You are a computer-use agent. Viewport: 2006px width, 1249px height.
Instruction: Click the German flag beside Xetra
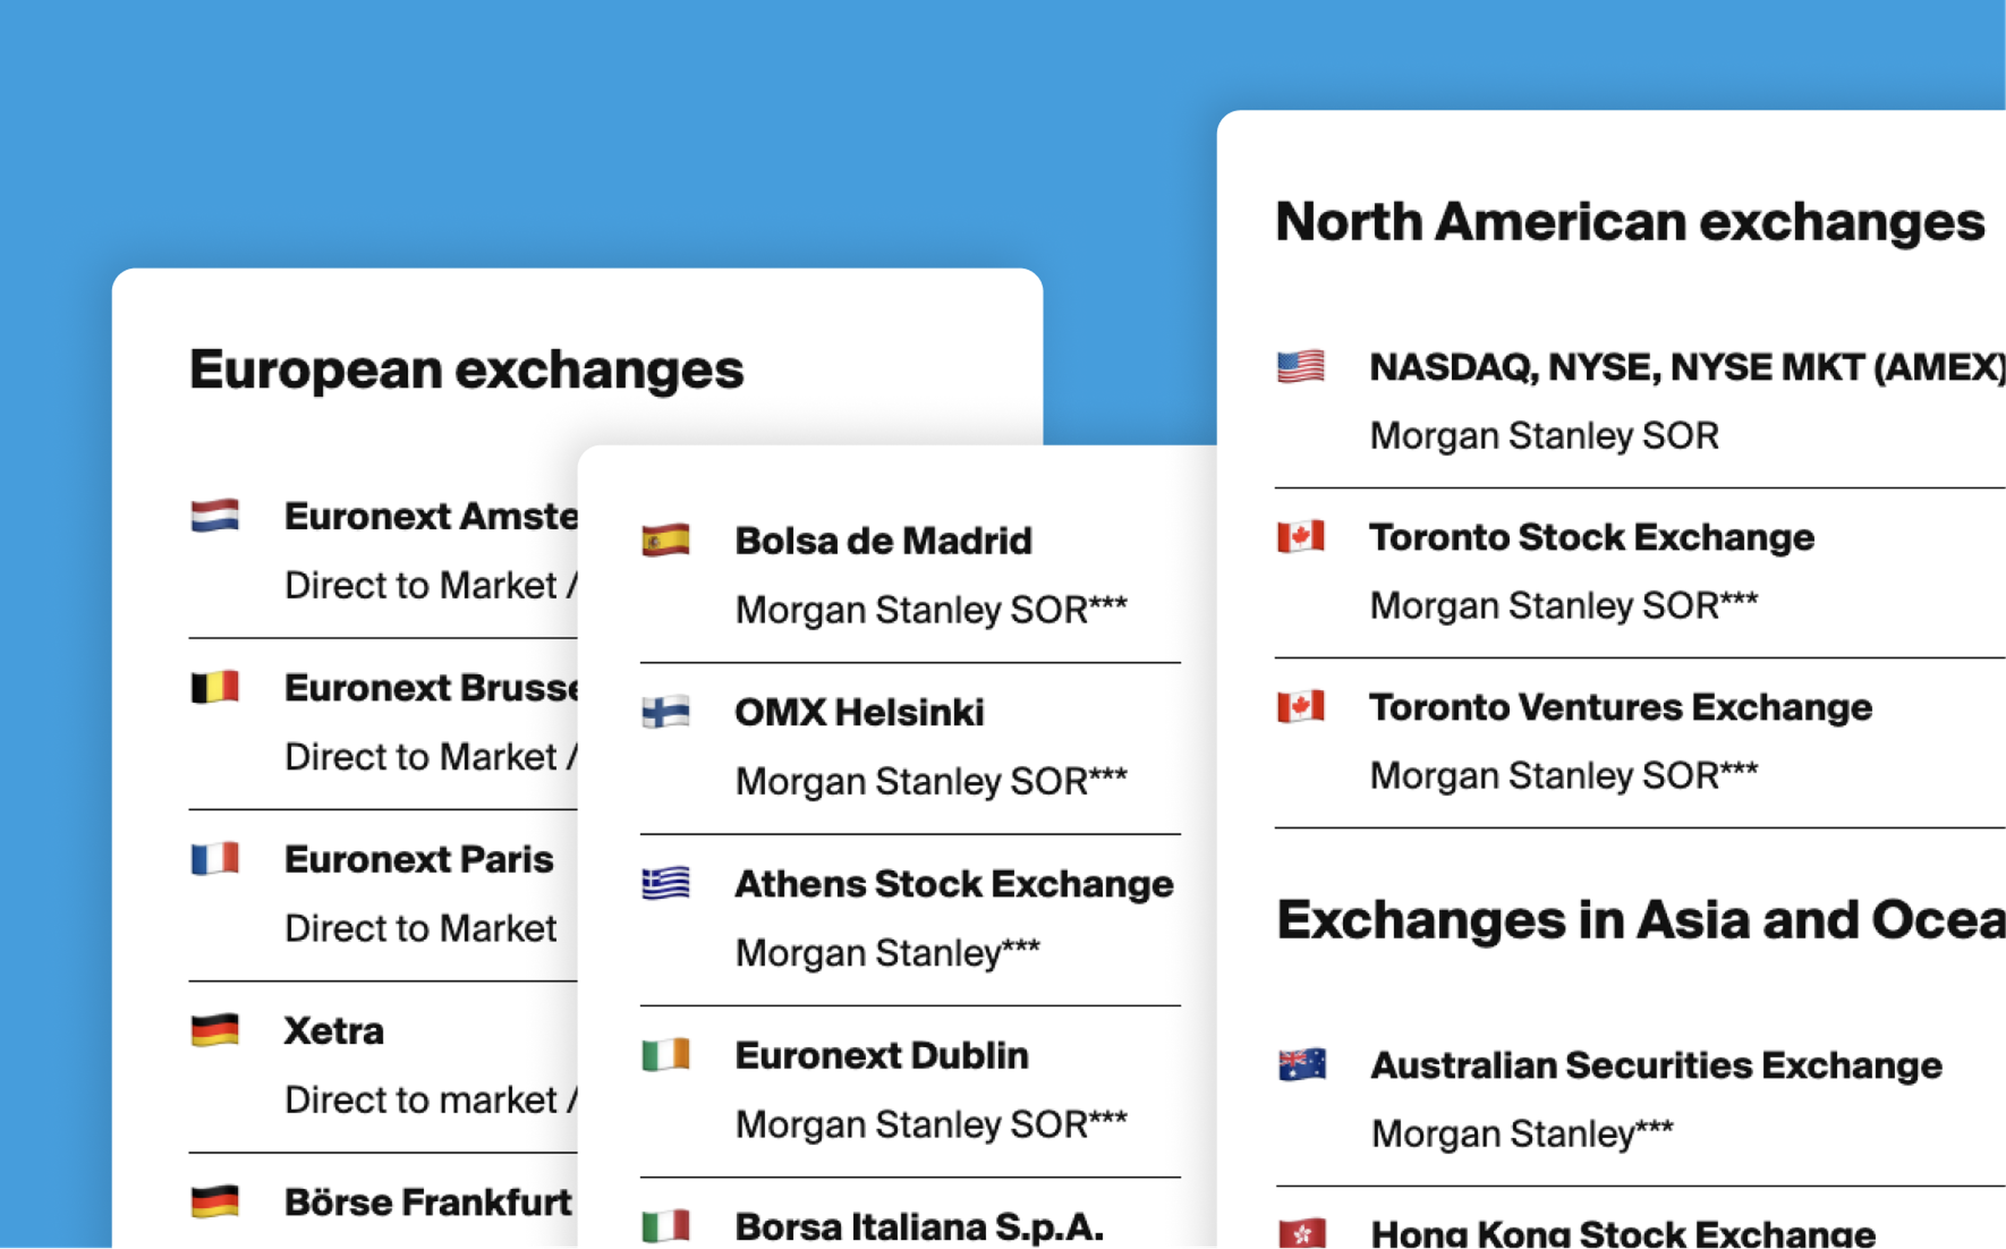click(x=215, y=1030)
